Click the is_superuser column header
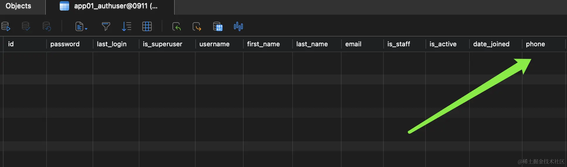 [x=167, y=44]
